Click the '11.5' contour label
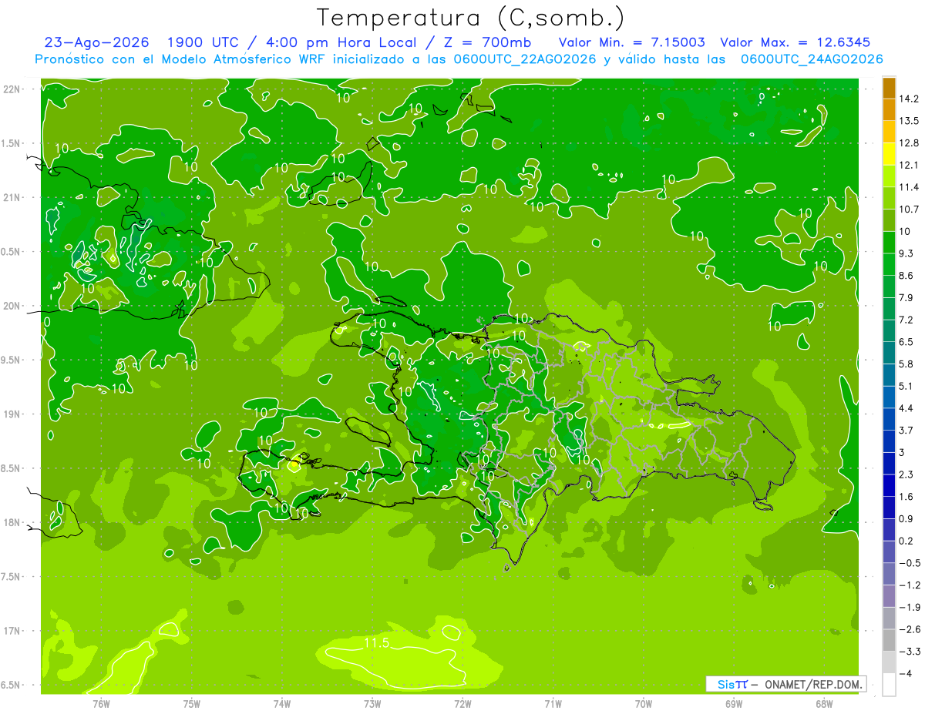Image resolution: width=925 pixels, height=714 pixels. click(376, 642)
